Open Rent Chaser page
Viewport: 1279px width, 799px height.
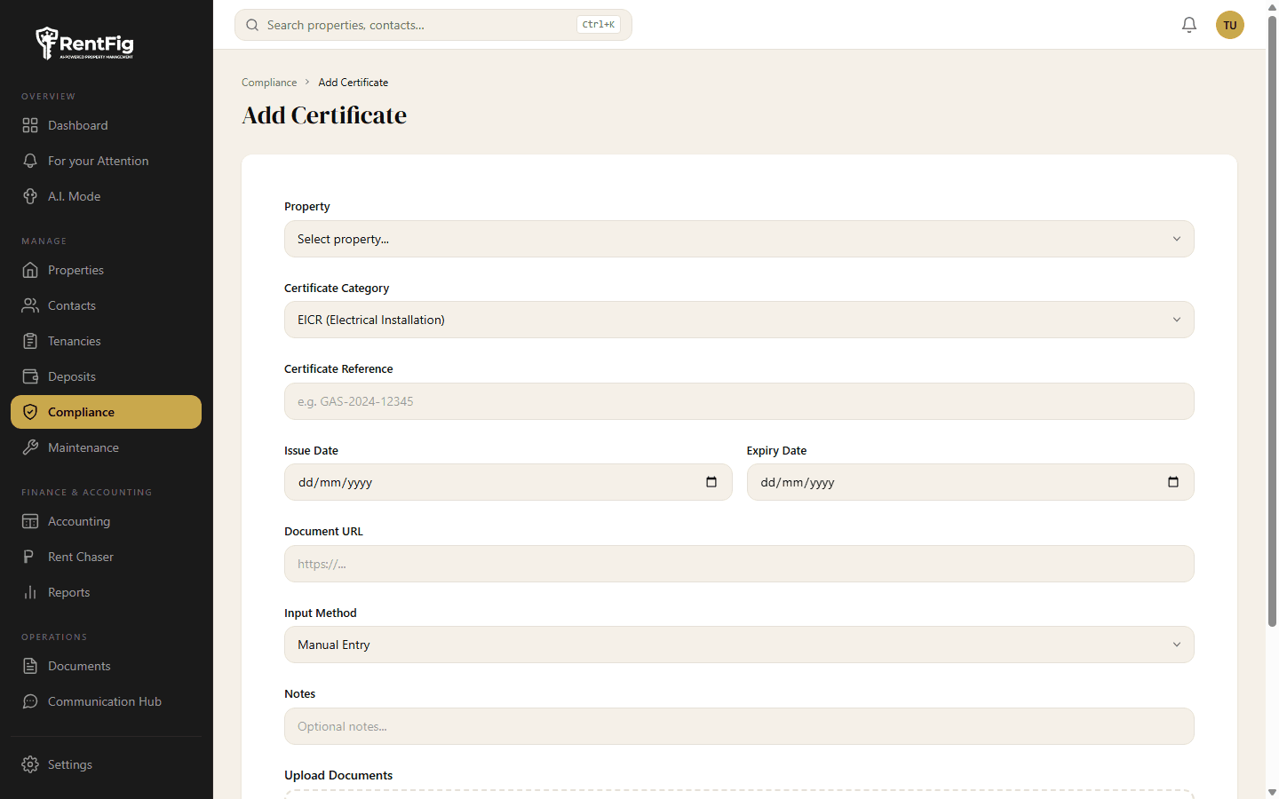coord(106,557)
